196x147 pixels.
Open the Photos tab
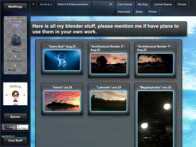[x=152, y=12]
